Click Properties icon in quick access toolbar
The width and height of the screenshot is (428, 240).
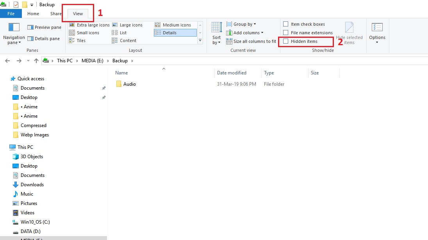pos(16,5)
